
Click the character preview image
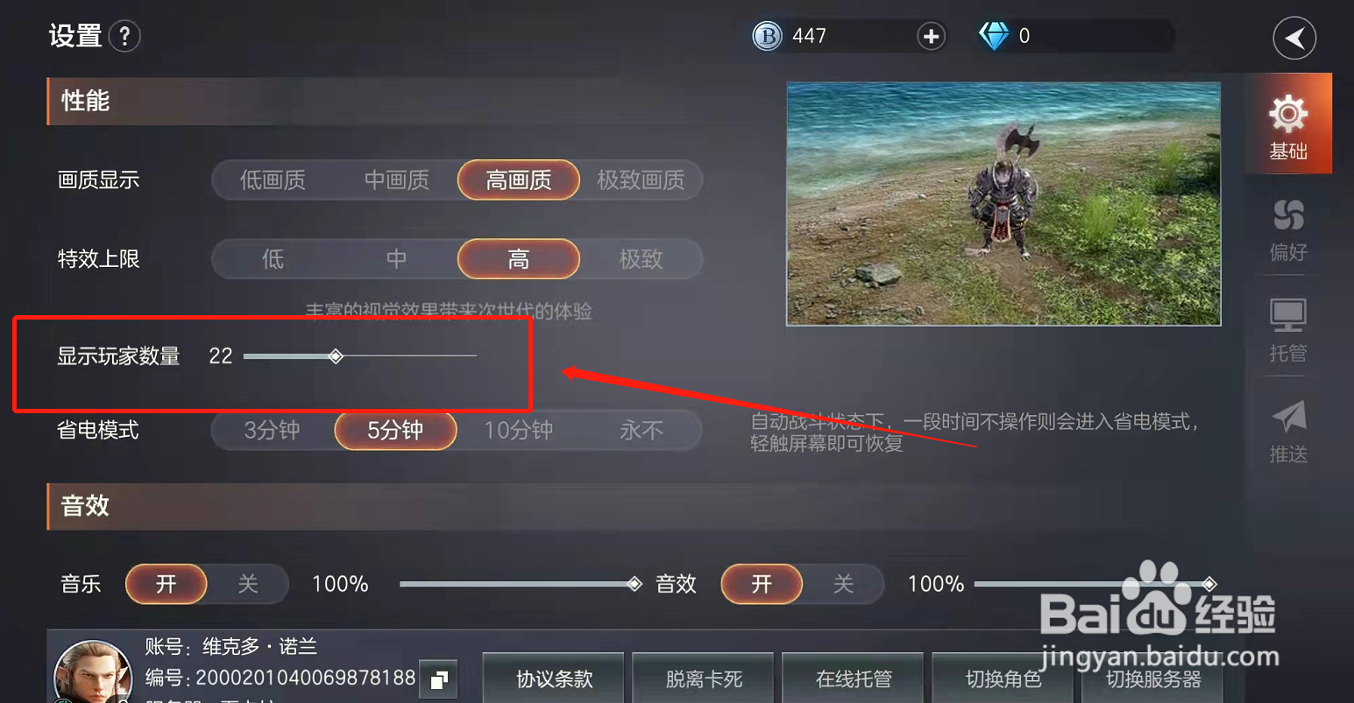click(x=1003, y=204)
